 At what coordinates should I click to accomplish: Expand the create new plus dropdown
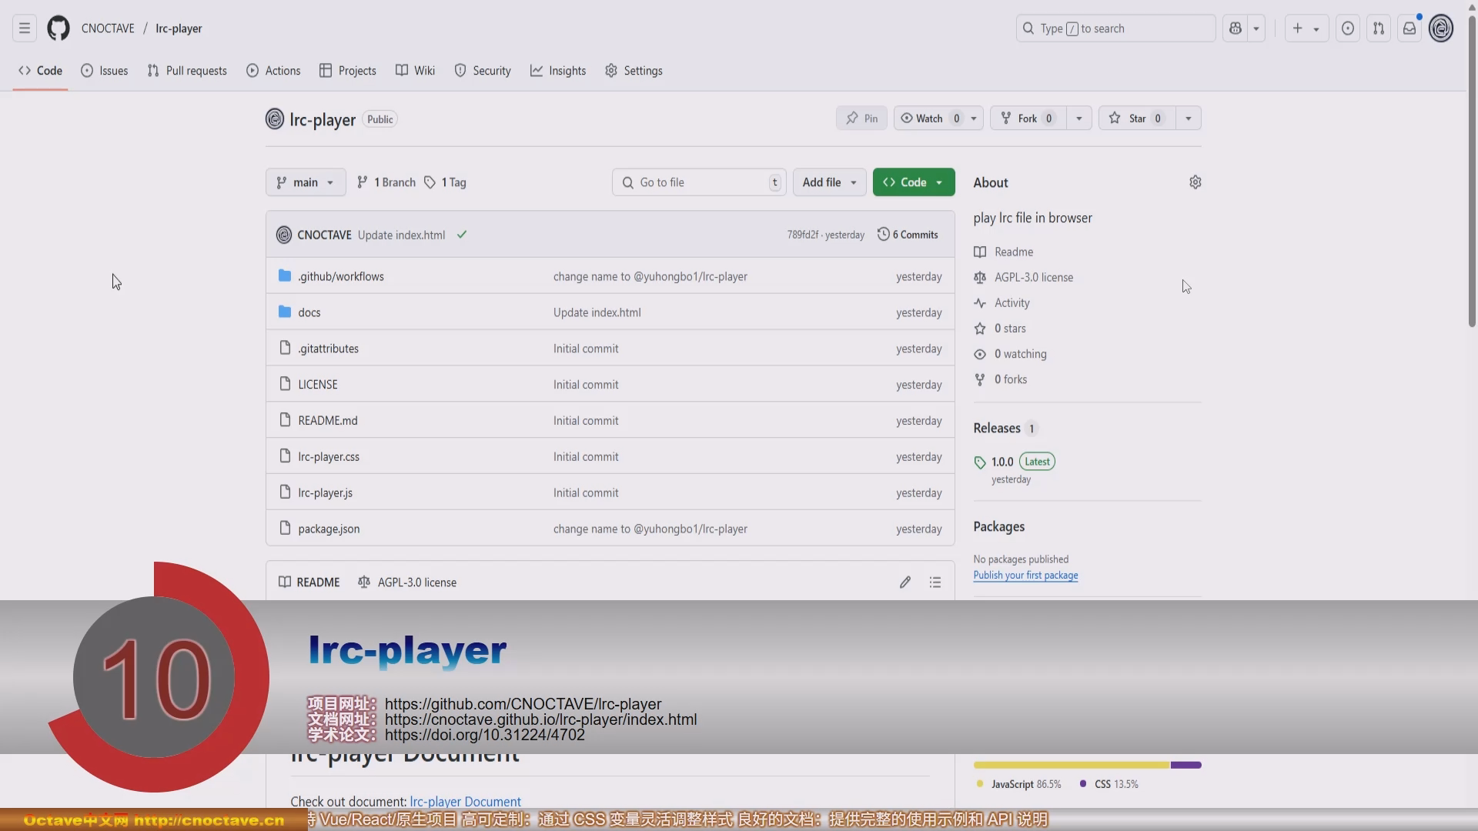tap(1306, 28)
